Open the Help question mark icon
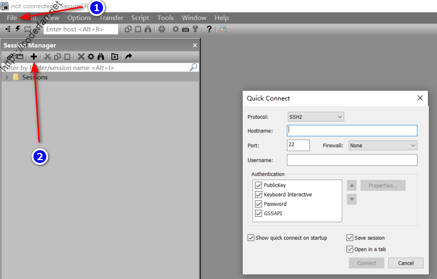The image size is (437, 279). click(x=209, y=29)
